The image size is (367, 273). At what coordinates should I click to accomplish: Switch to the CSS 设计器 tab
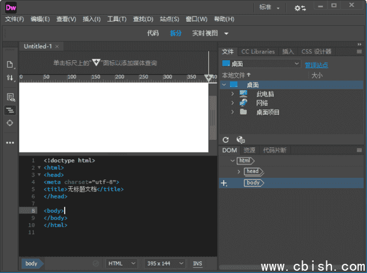pos(316,52)
